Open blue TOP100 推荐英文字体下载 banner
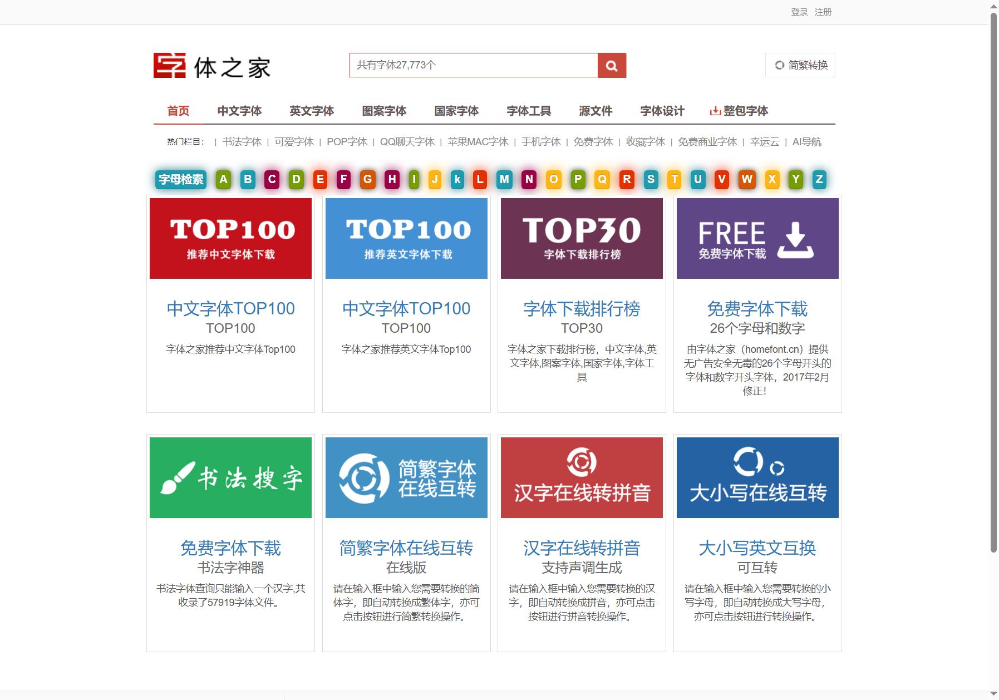 coord(406,238)
